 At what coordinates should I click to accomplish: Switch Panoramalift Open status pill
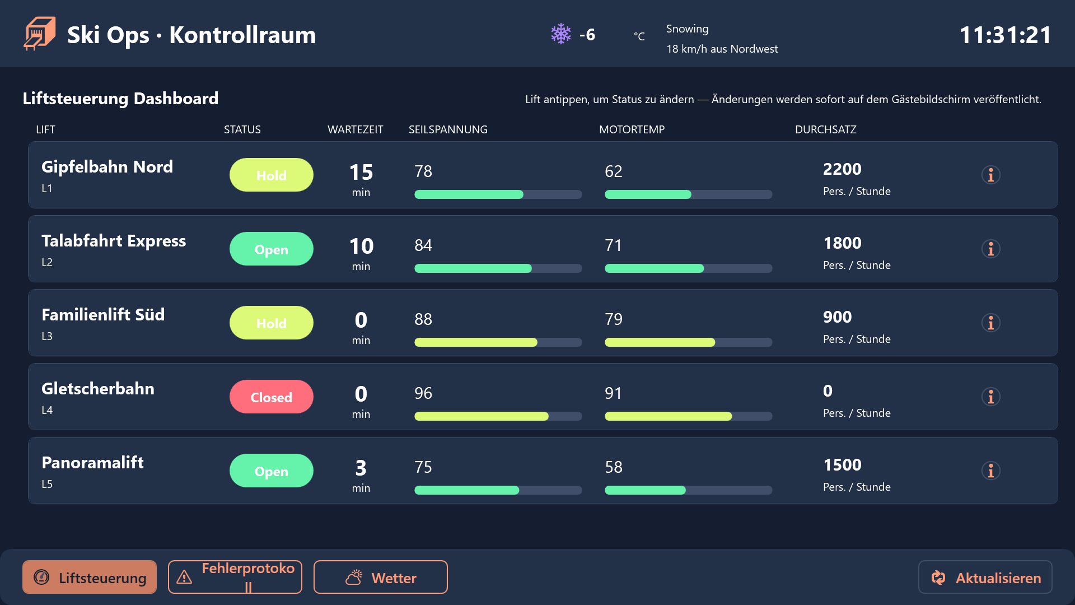(272, 471)
